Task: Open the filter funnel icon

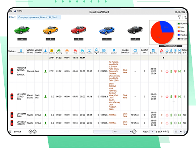Action: 179,17
